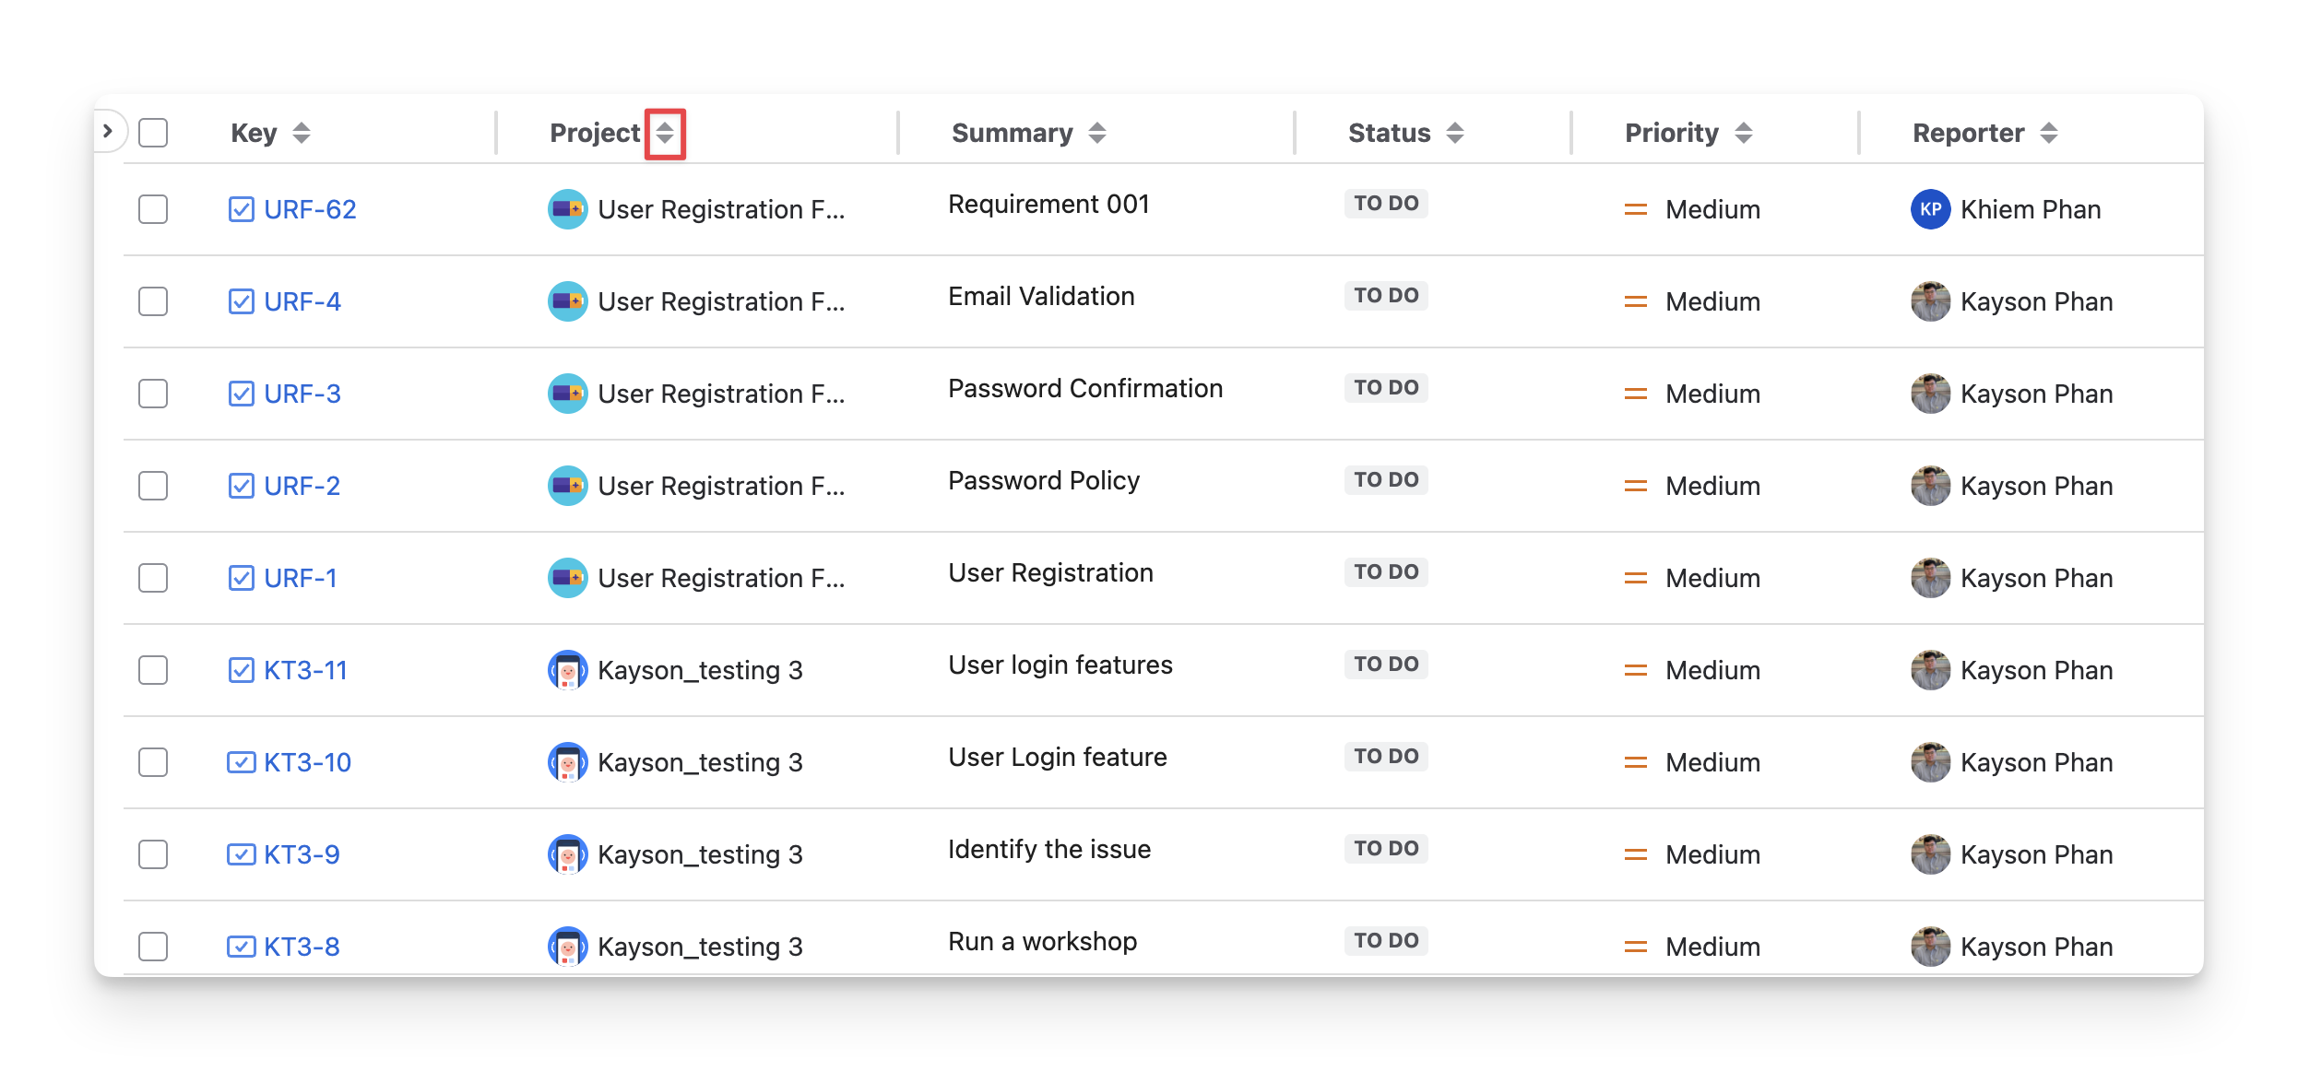Click the Kayson_testing 3 avatar for KT3-11

(567, 670)
